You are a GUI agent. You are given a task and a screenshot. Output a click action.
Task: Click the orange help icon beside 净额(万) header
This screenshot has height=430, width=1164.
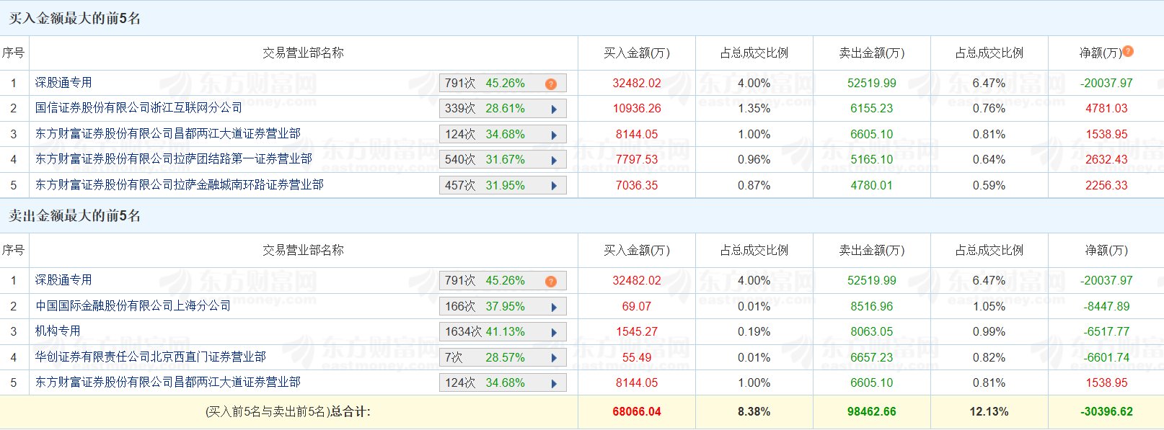(x=1128, y=51)
